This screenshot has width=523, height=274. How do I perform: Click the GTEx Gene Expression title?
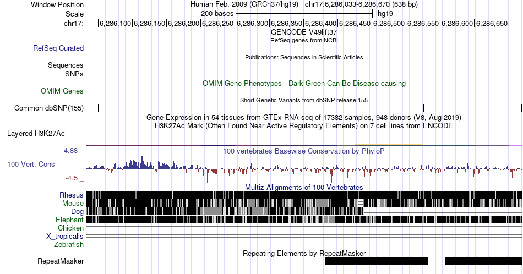[x=304, y=117]
